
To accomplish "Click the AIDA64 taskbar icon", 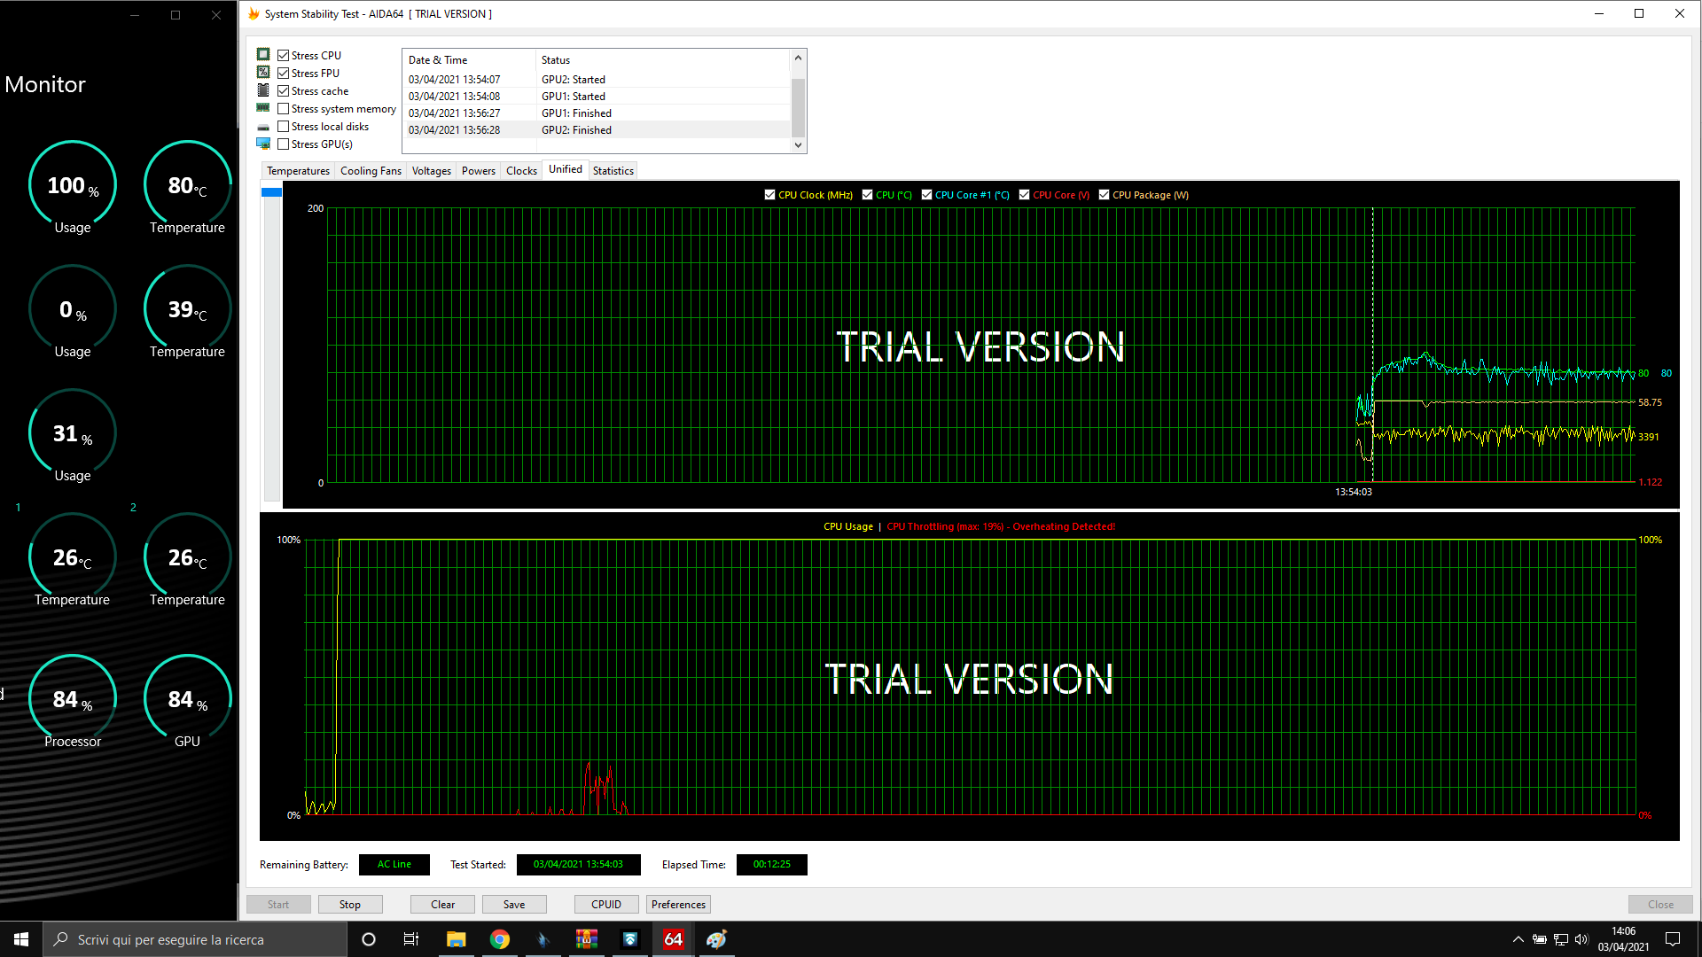I will coord(674,939).
